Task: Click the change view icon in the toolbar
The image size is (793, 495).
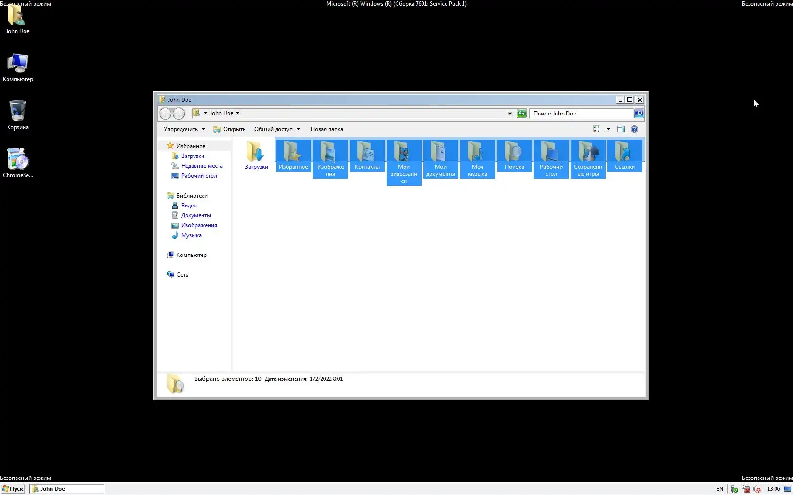Action: click(597, 129)
